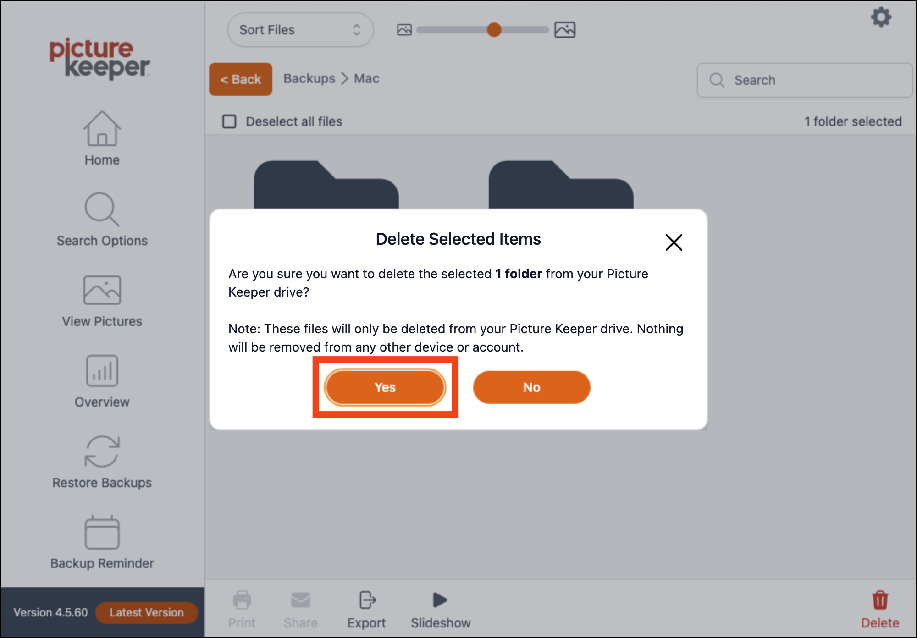Select the second folder thumbnail
Image resolution: width=917 pixels, height=638 pixels.
561,184
